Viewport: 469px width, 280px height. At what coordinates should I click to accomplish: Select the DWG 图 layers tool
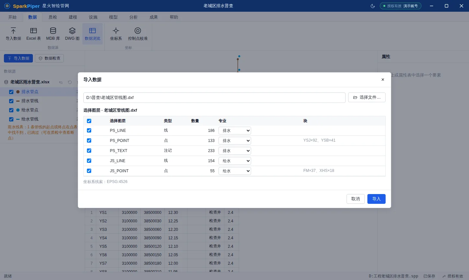[x=72, y=34]
